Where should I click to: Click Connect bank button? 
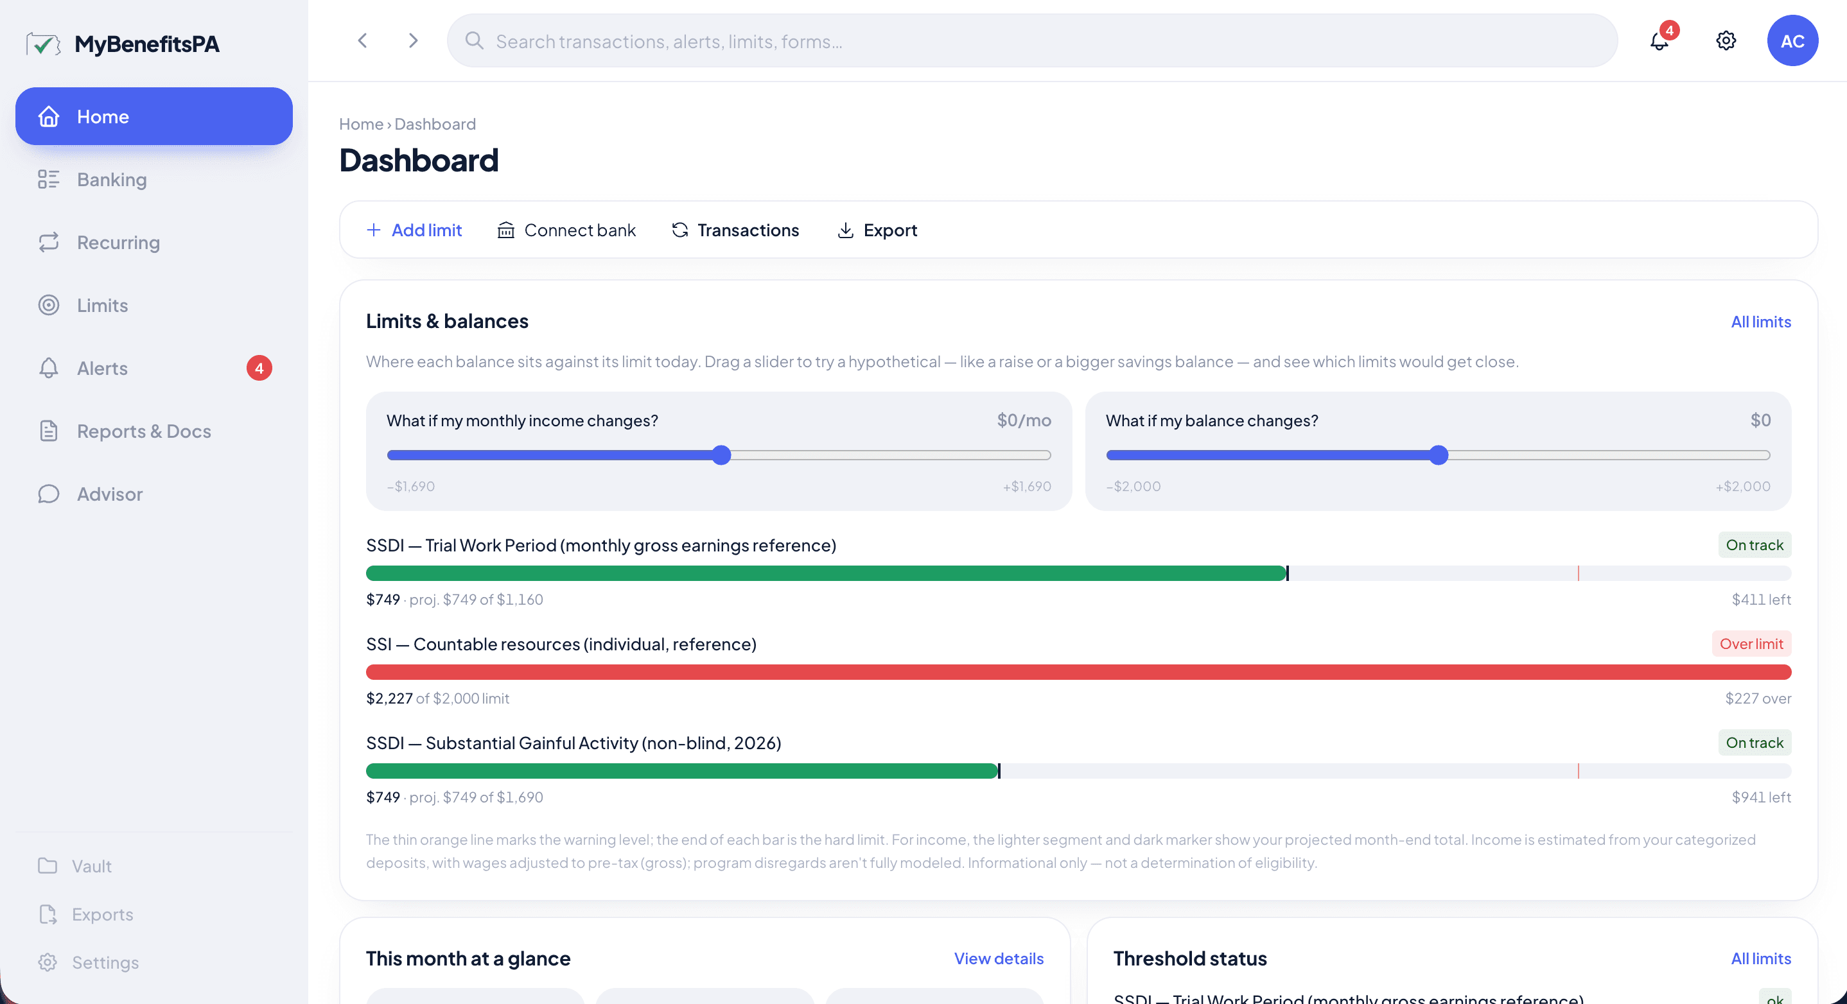click(x=566, y=230)
